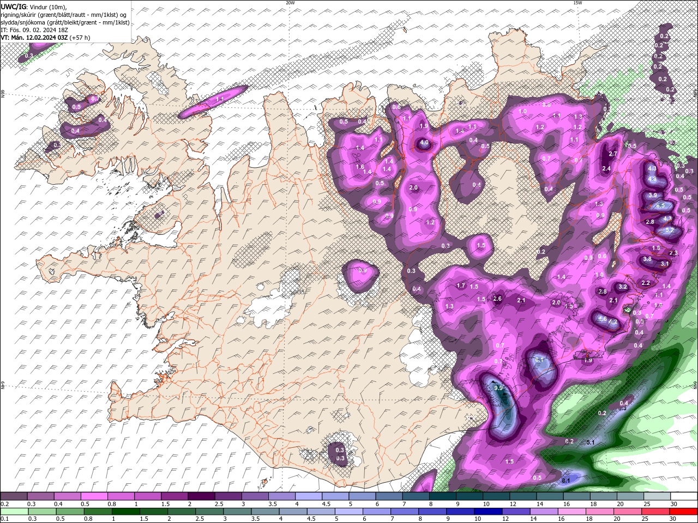698x523 pixels.
Task: Click the 1.6 value in the northern cluster
Action: click(x=360, y=167)
